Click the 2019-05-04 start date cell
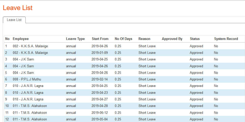Image resolution: width=245 pixels, height=122 pixels. pos(100,119)
